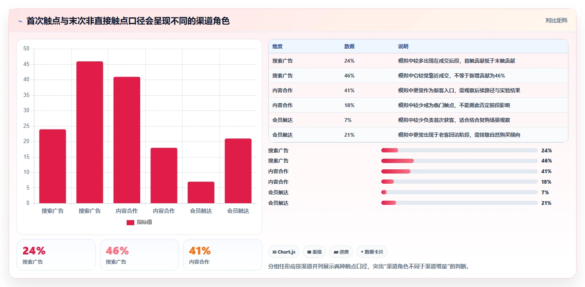The width and height of the screenshot is (585, 287).
Task: Click x-axis label under the 41 bar
Action: 127,211
